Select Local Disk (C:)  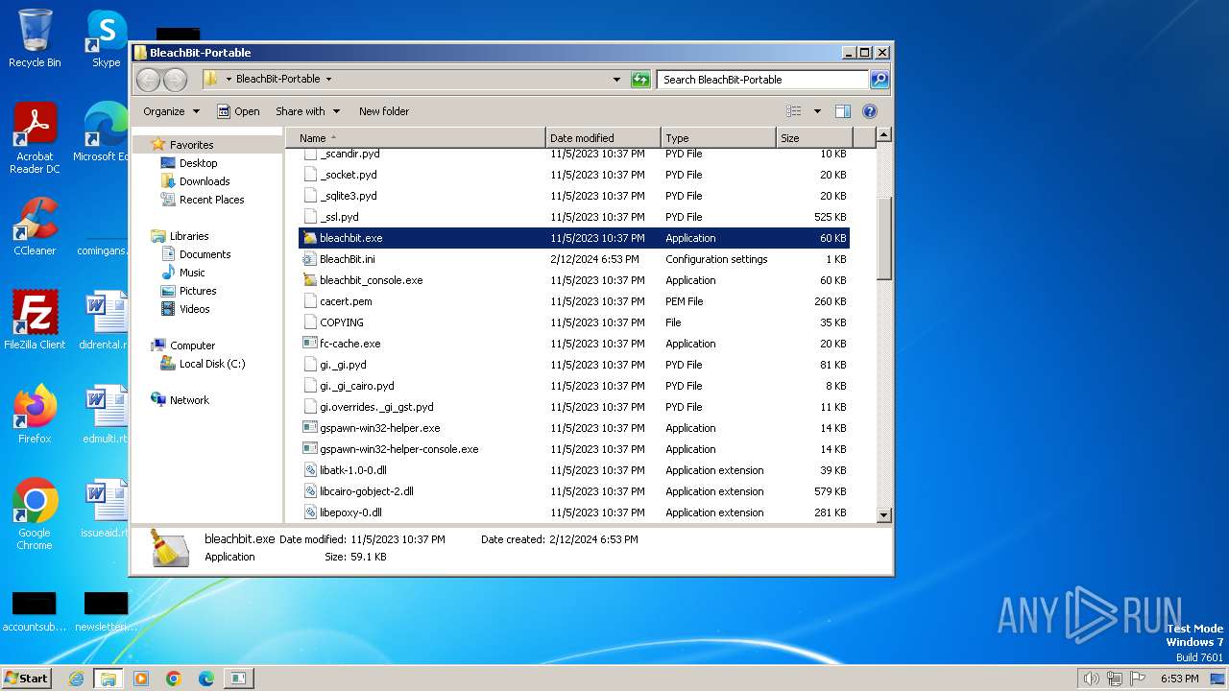[x=212, y=364]
